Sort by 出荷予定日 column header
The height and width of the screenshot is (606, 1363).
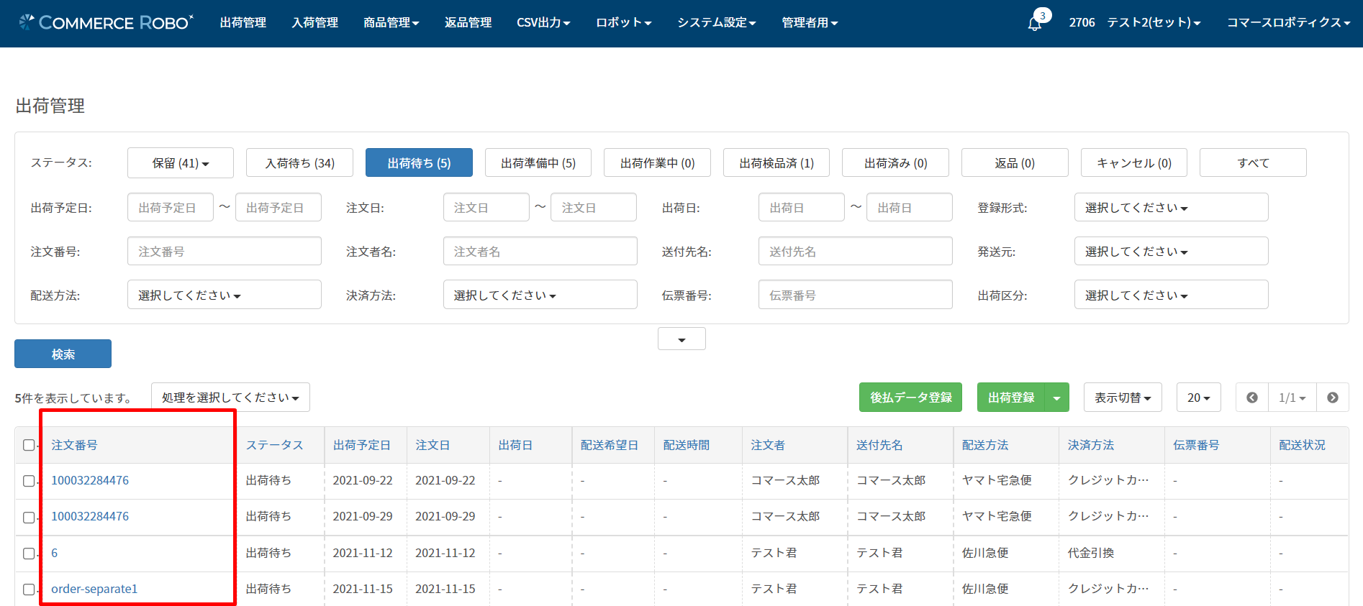pyautogui.click(x=361, y=445)
